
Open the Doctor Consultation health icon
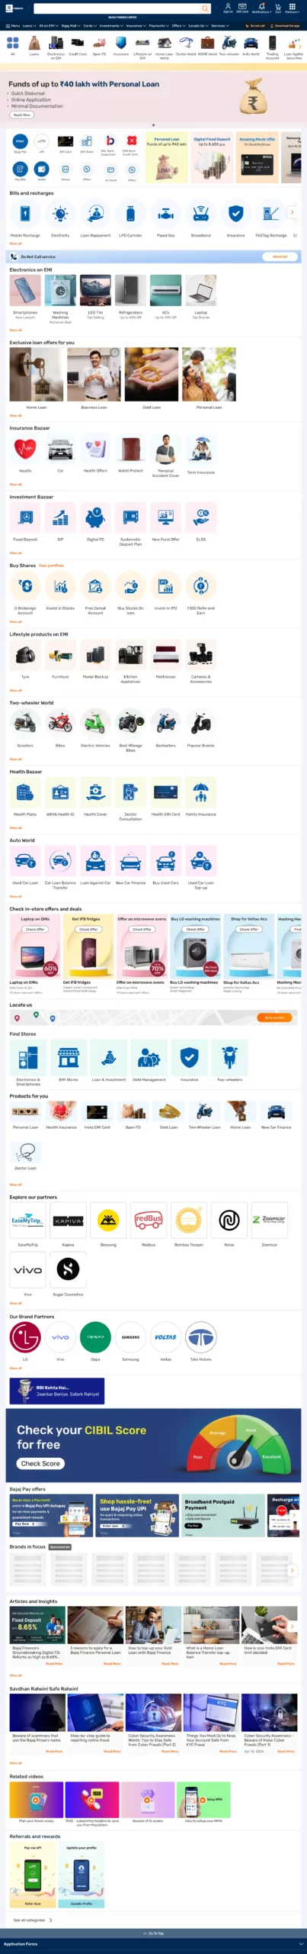click(x=130, y=792)
